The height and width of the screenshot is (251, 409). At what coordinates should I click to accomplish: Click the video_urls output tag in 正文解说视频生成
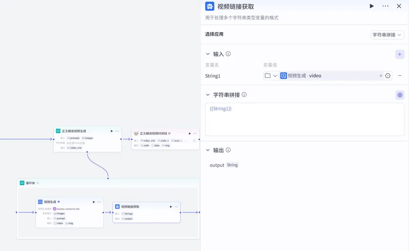coord(74,148)
